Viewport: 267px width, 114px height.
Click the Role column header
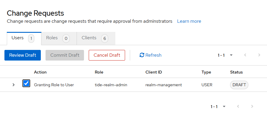click(99, 72)
